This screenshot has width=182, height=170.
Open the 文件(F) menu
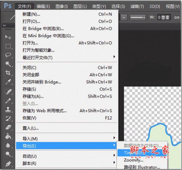(x=24, y=6)
